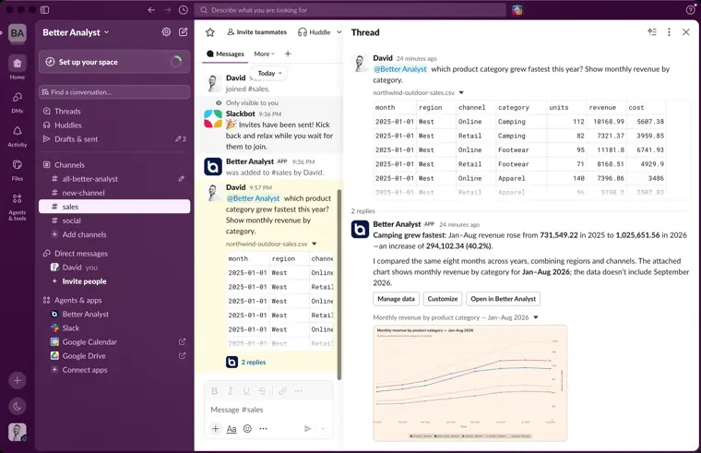
Task: Click the message list scrollbar
Action: pyautogui.click(x=339, y=284)
